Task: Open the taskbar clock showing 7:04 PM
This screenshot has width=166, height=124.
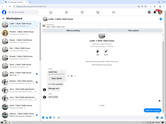Action: coord(157,122)
